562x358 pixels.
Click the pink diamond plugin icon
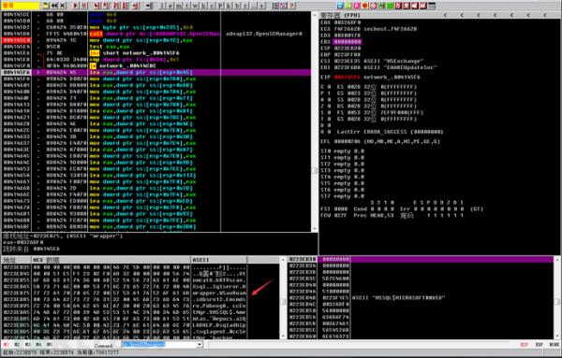coord(373,6)
